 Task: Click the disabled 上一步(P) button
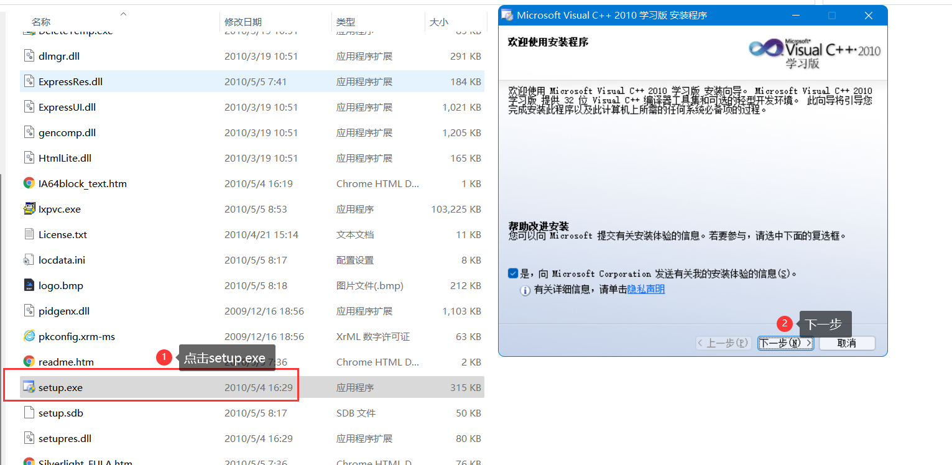(x=724, y=343)
